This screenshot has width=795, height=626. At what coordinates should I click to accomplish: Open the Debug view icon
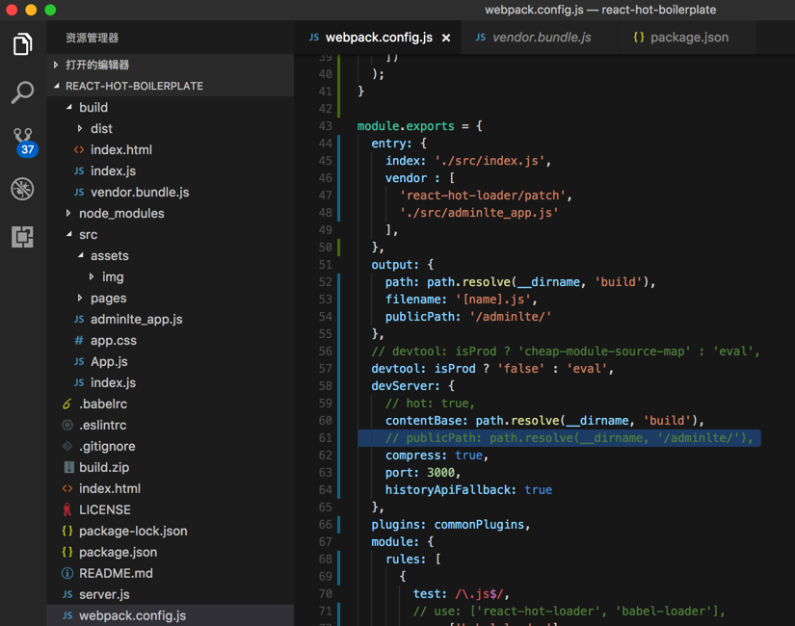[22, 189]
